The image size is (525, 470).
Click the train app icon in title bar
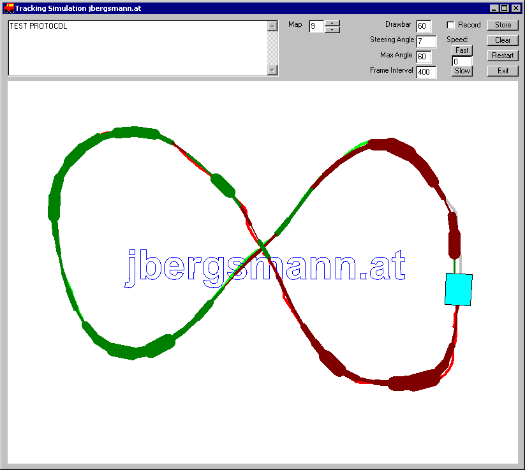click(8, 8)
